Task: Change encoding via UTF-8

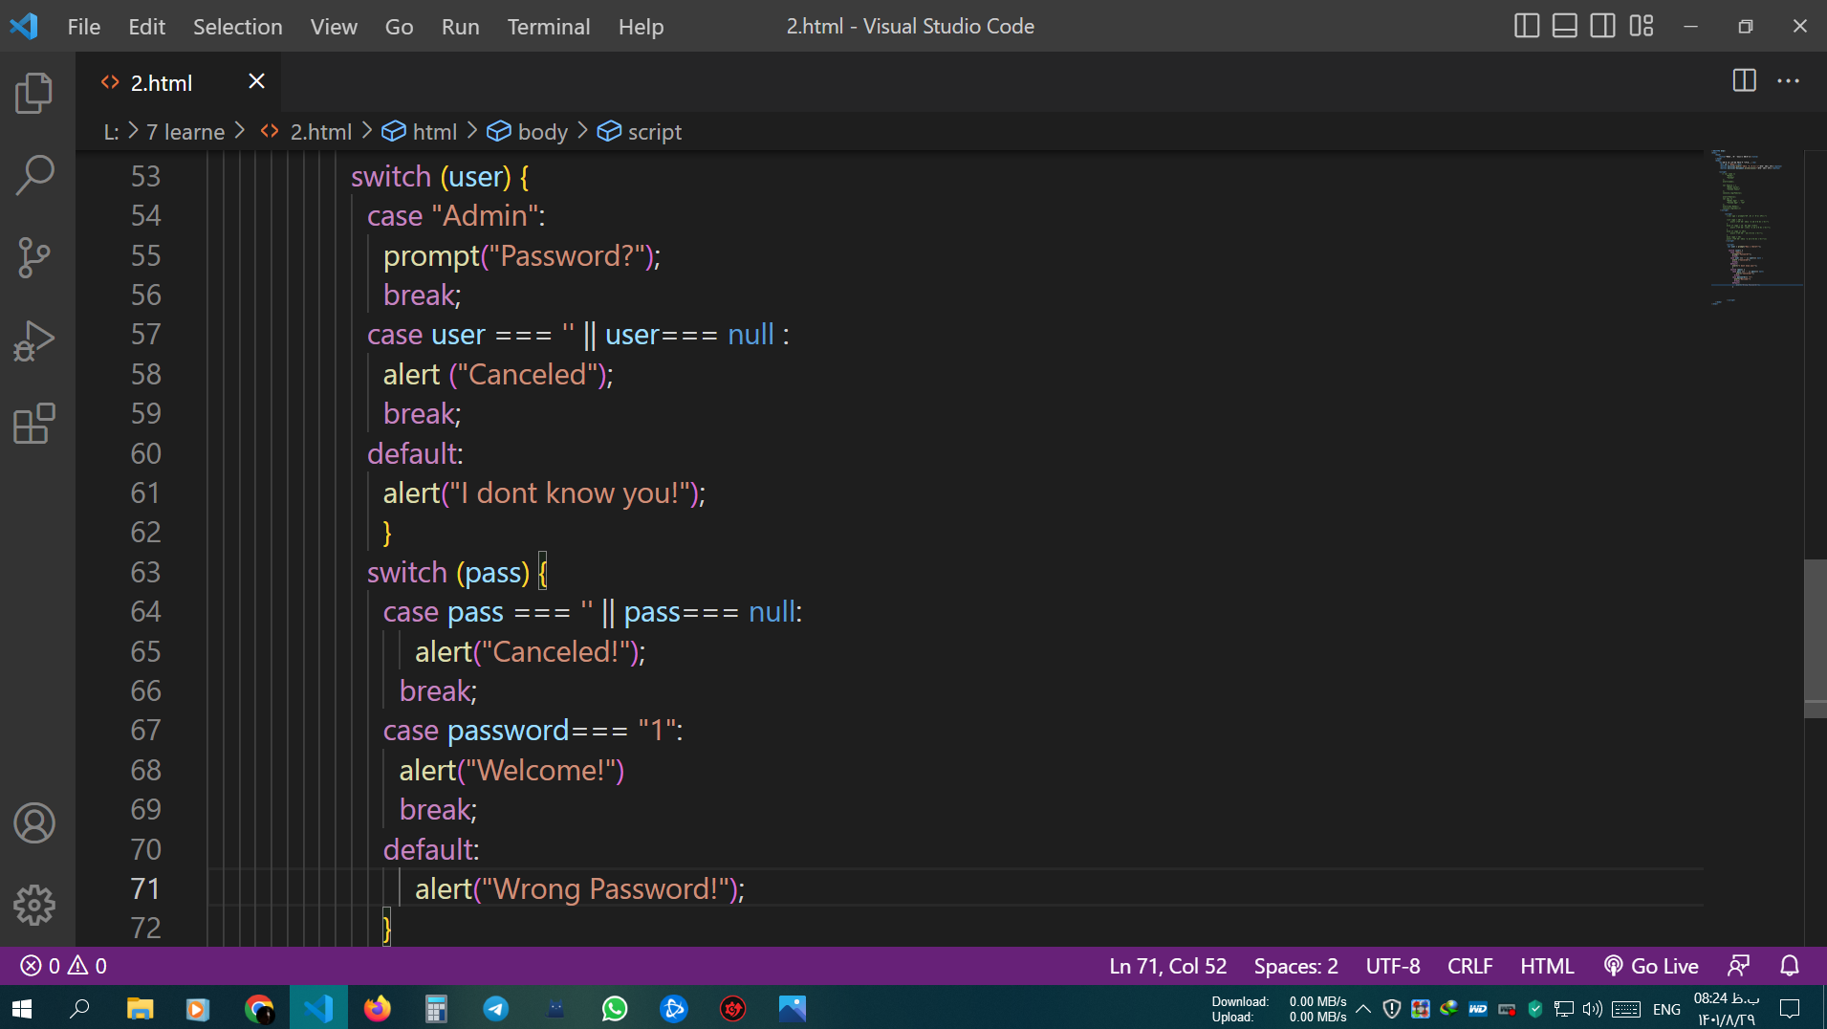Action: (1392, 966)
